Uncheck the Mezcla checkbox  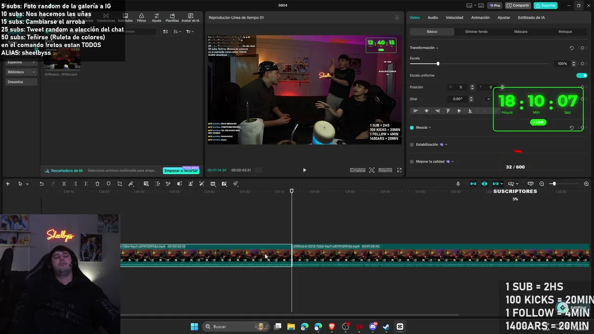pyautogui.click(x=412, y=128)
